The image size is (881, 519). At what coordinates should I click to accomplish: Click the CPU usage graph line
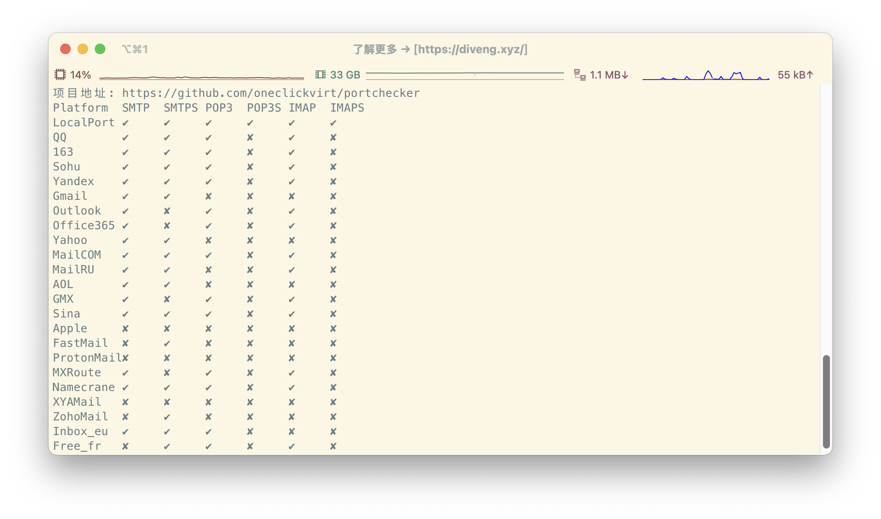pyautogui.click(x=202, y=77)
